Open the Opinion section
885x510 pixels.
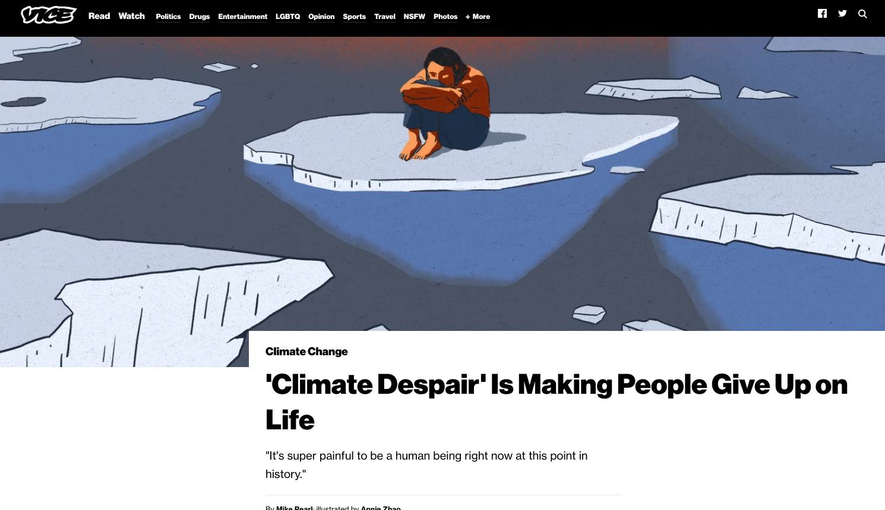pyautogui.click(x=321, y=17)
